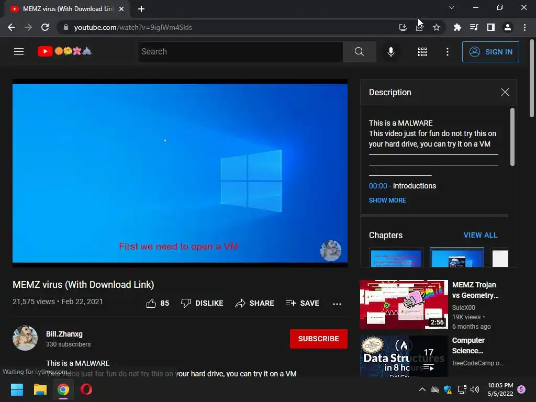Open YouTube settings three-dot menu
This screenshot has height=402, width=536.
click(x=448, y=52)
